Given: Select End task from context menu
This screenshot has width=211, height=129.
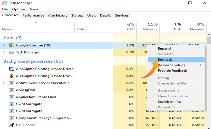Looking at the screenshot, I should [165, 60].
